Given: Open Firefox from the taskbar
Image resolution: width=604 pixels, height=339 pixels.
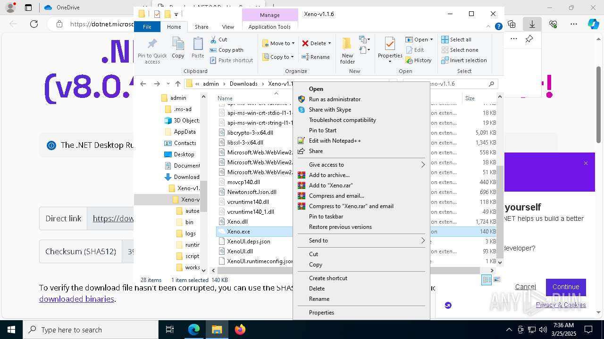Looking at the screenshot, I should point(240,330).
